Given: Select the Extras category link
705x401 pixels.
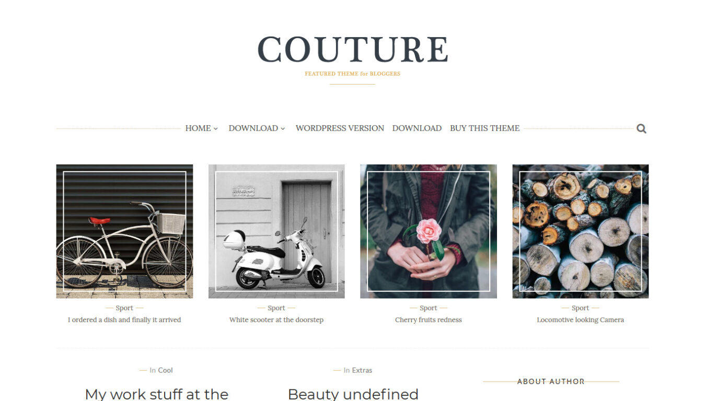Looking at the screenshot, I should tap(362, 370).
